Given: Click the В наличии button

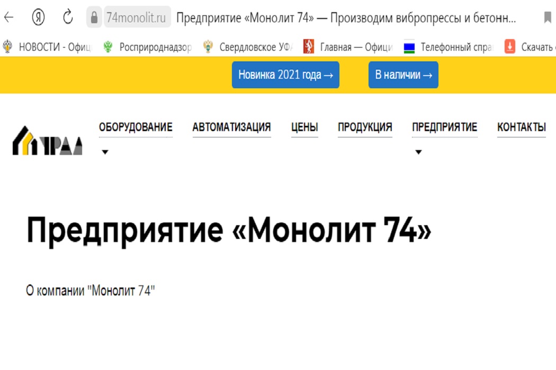Looking at the screenshot, I should [403, 75].
